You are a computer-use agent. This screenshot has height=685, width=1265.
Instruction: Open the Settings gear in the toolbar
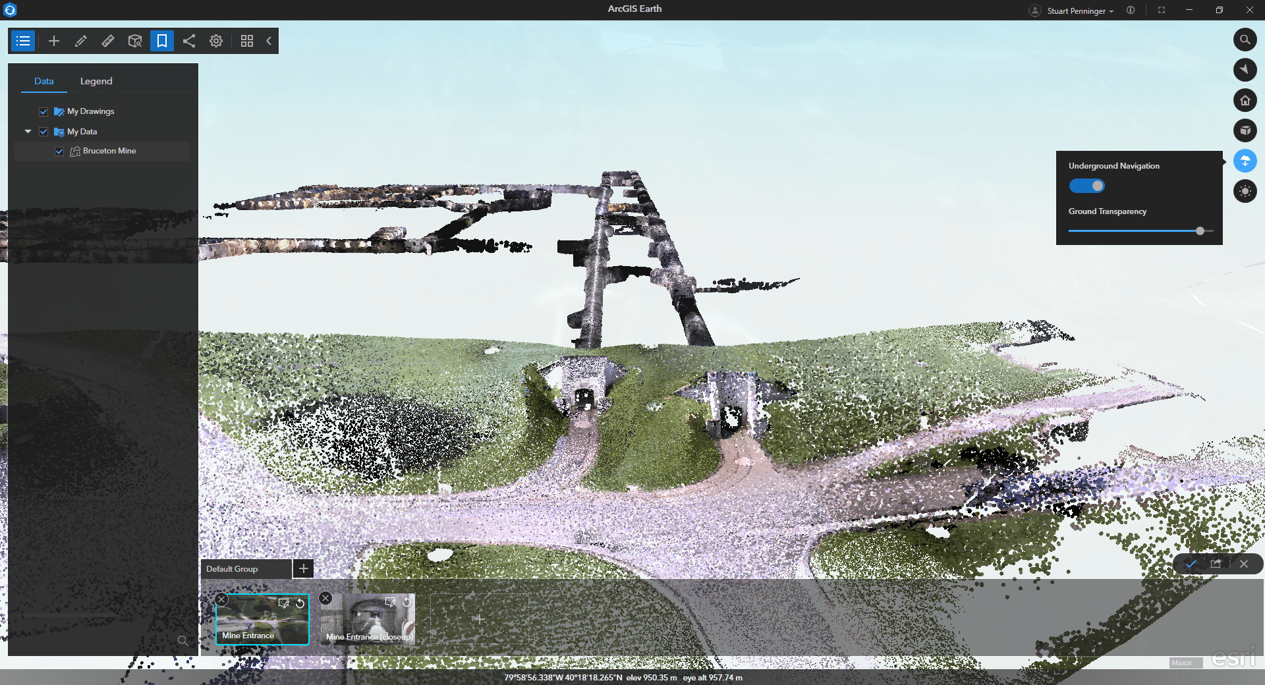(216, 41)
